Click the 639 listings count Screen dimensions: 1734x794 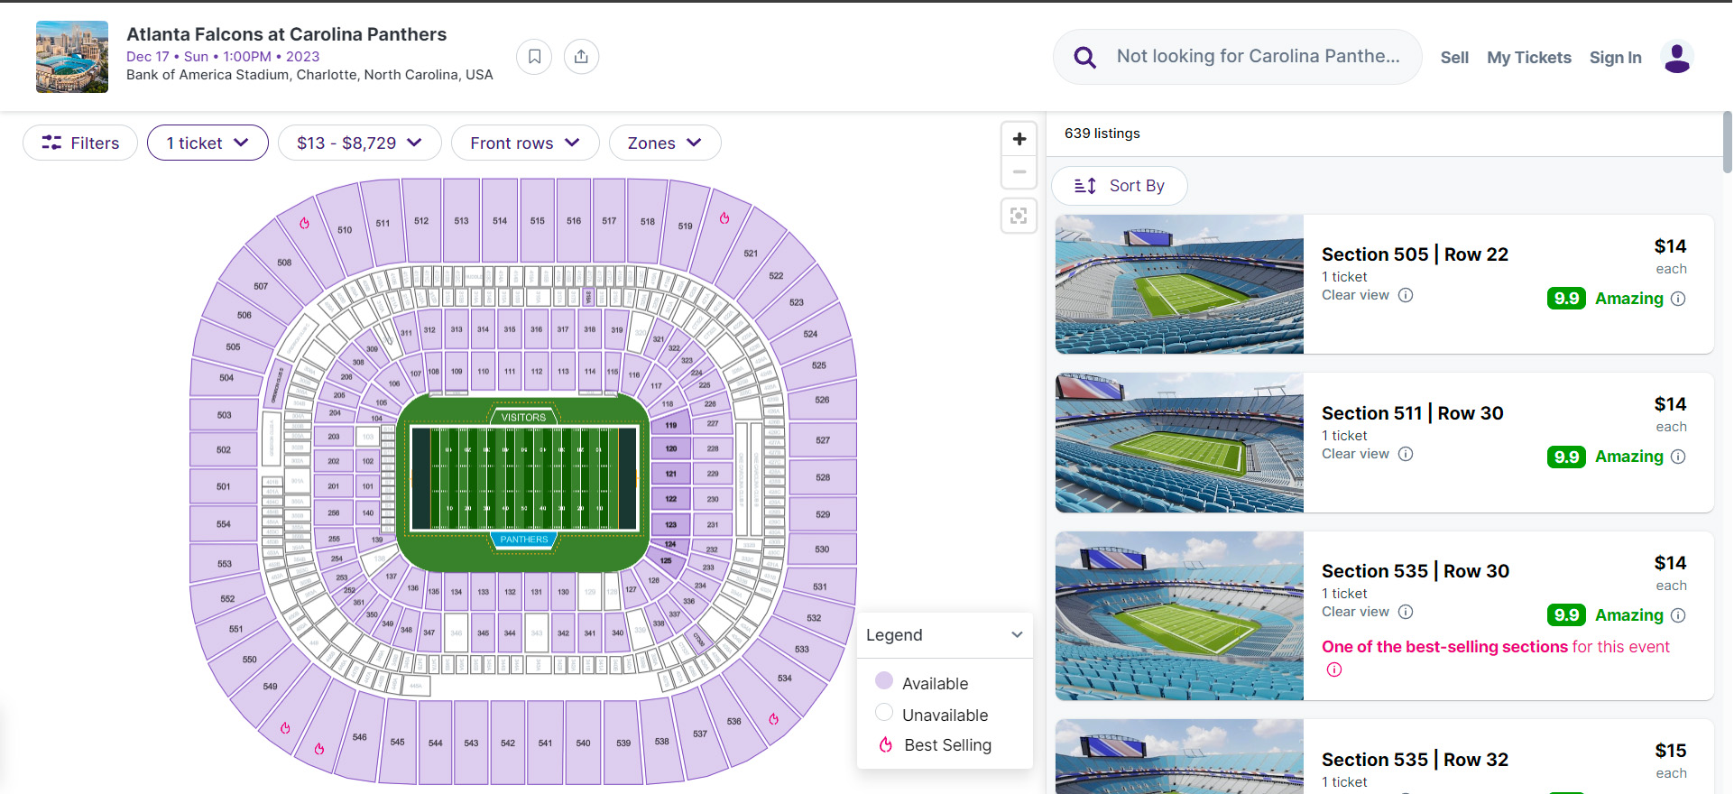pyautogui.click(x=1102, y=134)
